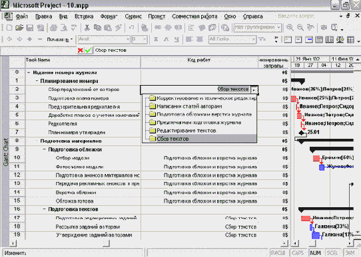Image resolution: width=361 pixels, height=257 pixels.
Task: Open a file with the folder icon
Action: (19, 28)
